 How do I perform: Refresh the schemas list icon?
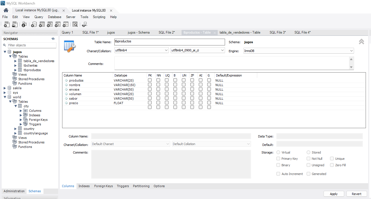click(53, 39)
